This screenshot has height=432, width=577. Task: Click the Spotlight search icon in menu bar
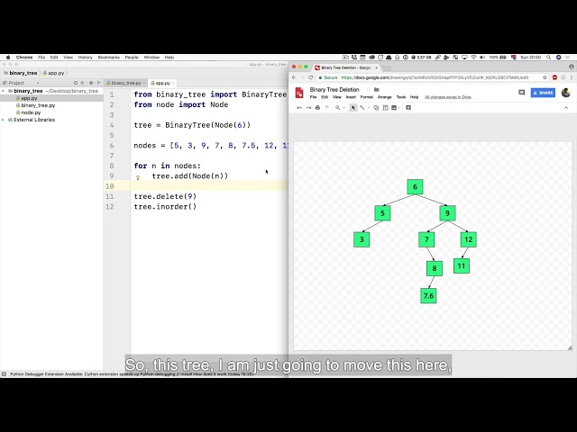point(548,58)
